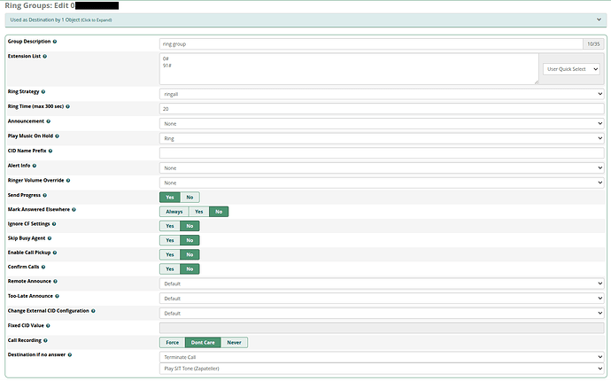This screenshot has width=611, height=381.
Task: Open help icon beside Mark Answered Elsewhere
Action: (74, 209)
